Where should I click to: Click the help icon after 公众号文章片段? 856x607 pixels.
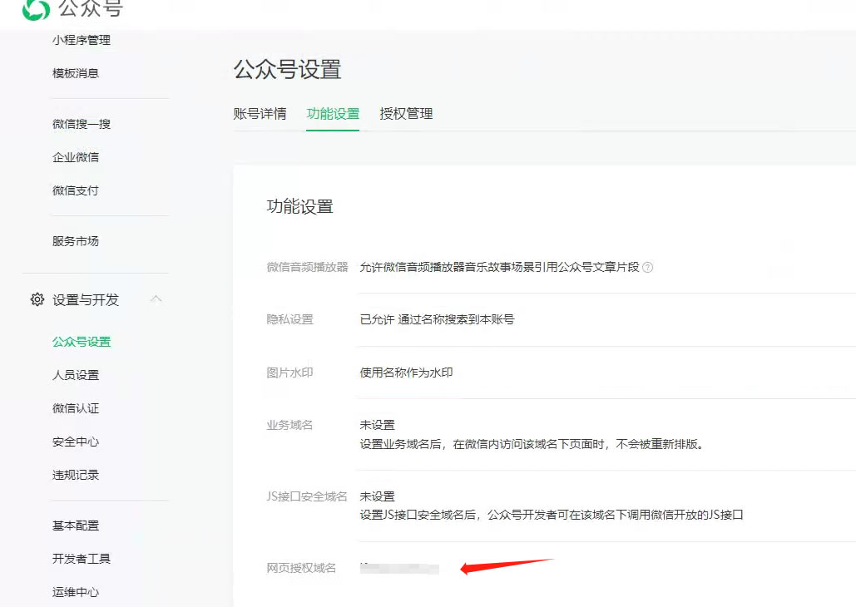click(x=647, y=268)
